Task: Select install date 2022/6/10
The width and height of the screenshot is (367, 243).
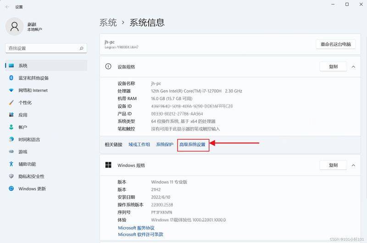Action: coord(161,197)
